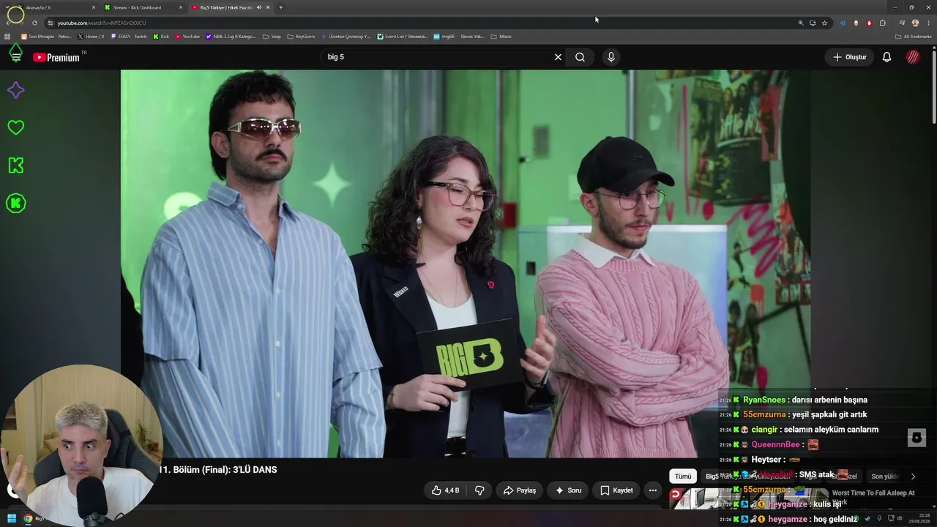Open the Windows Start menu
Viewport: 937px width, 527px height.
click(x=12, y=519)
